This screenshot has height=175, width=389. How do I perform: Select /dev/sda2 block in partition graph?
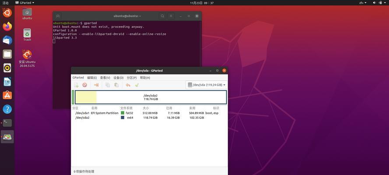(151, 97)
